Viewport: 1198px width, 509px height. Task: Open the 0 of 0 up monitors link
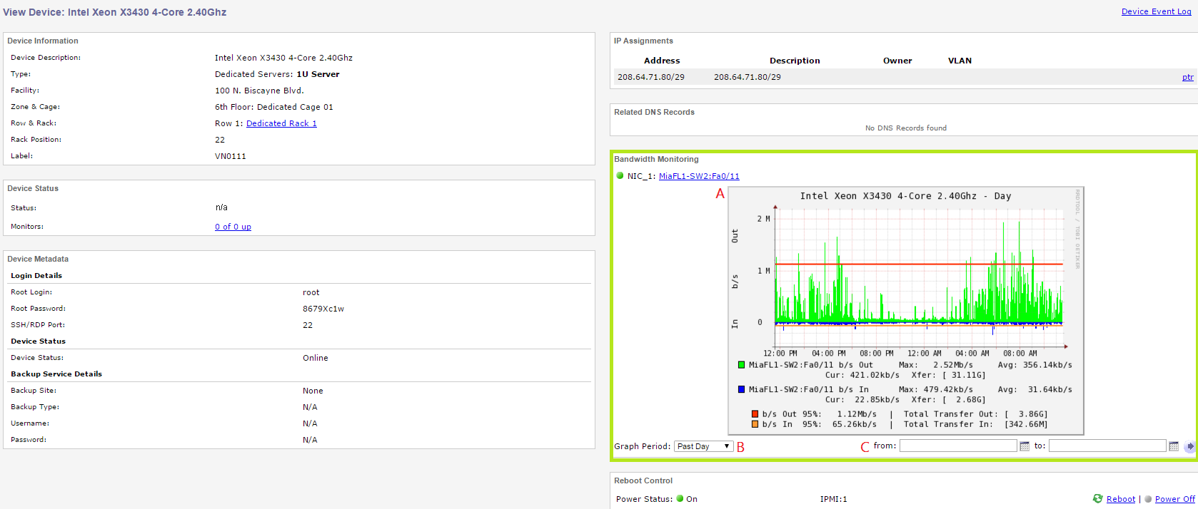point(233,227)
